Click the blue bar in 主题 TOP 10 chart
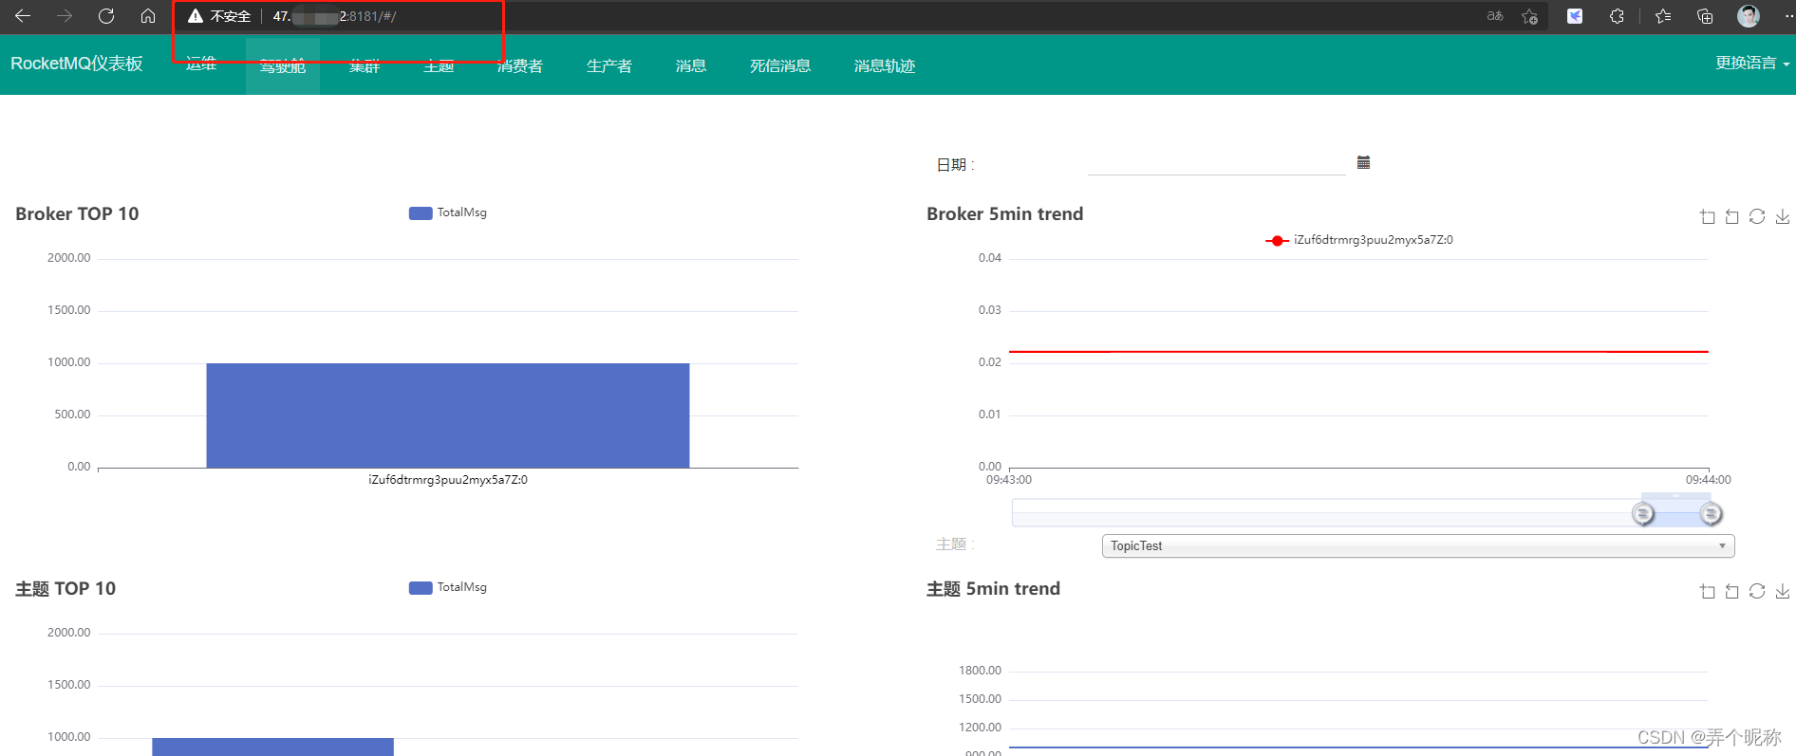1796x756 pixels. (272, 747)
